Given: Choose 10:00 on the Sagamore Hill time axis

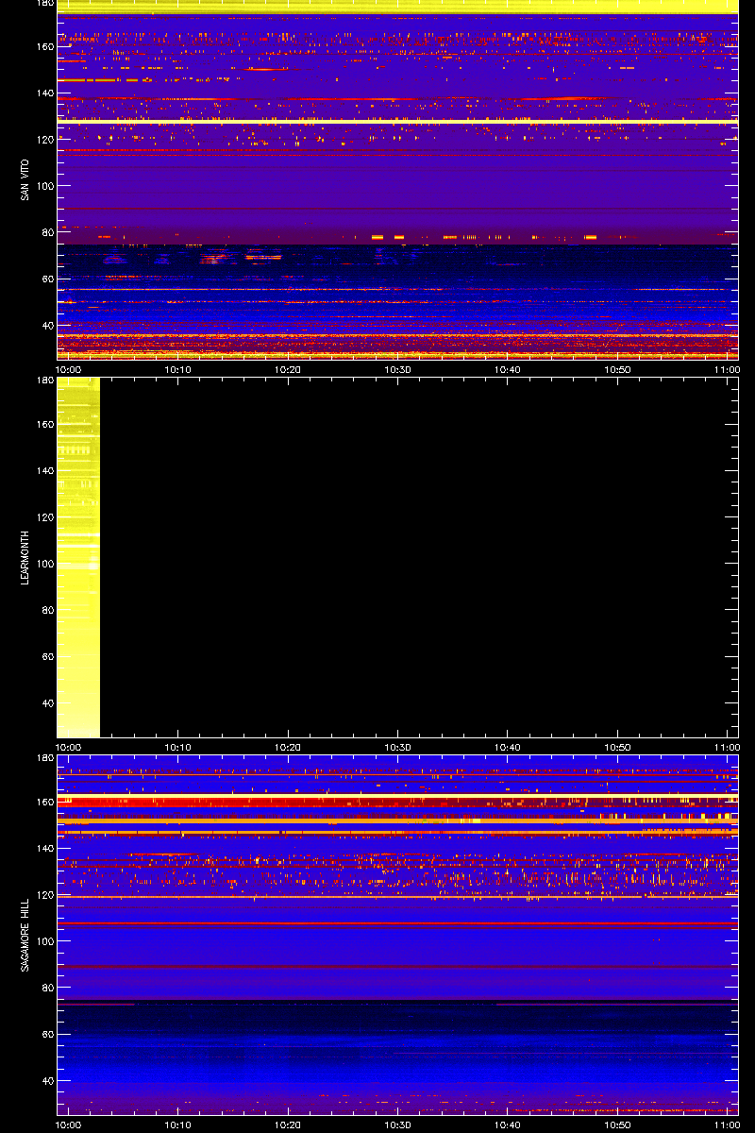Looking at the screenshot, I should point(70,1125).
